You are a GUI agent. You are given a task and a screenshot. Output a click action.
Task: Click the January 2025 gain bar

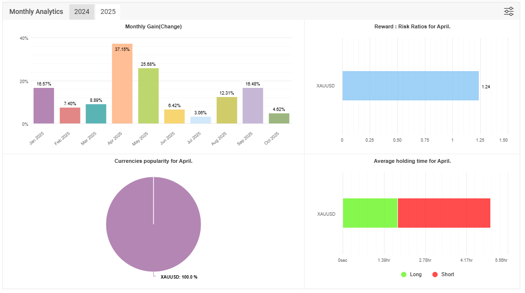(x=44, y=106)
